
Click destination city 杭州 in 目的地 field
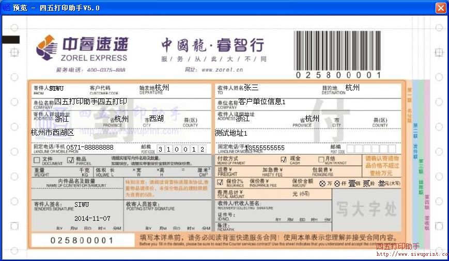(x=352, y=88)
